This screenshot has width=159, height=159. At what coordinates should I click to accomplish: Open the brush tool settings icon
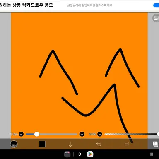[x=14, y=144]
